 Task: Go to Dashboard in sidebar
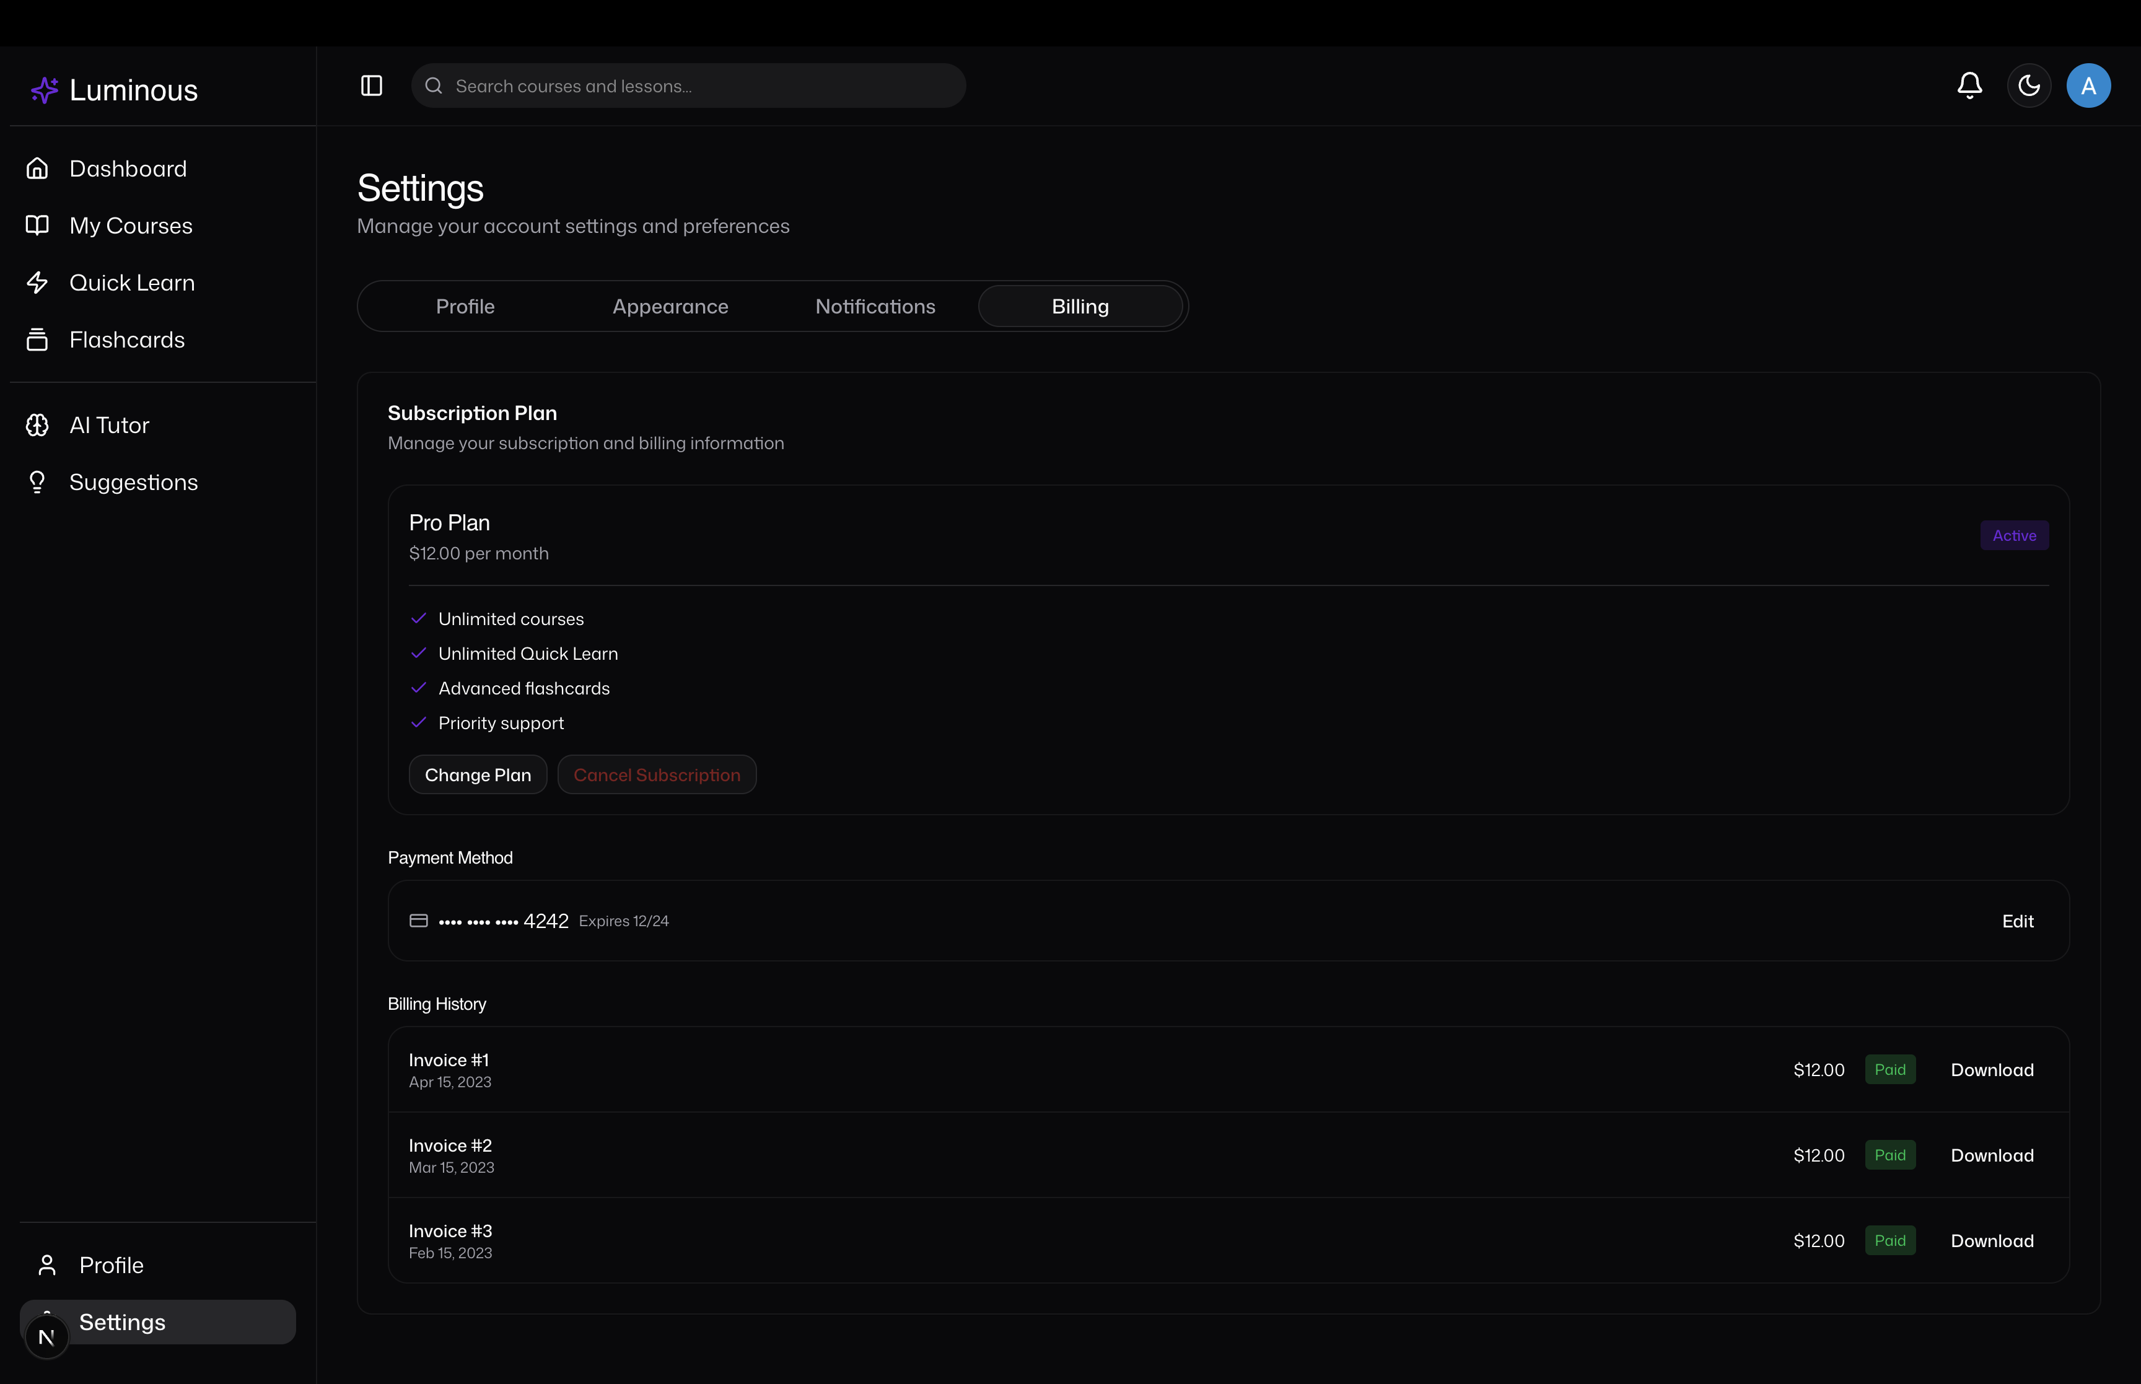click(x=128, y=169)
